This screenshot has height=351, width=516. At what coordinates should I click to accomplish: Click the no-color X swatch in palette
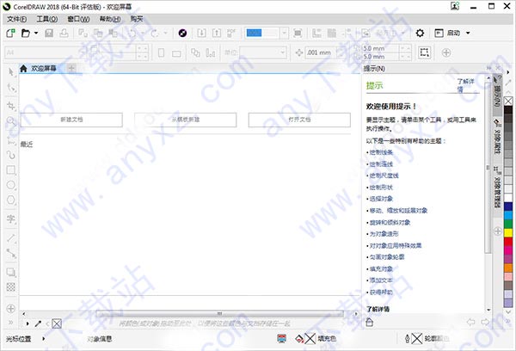click(508, 101)
